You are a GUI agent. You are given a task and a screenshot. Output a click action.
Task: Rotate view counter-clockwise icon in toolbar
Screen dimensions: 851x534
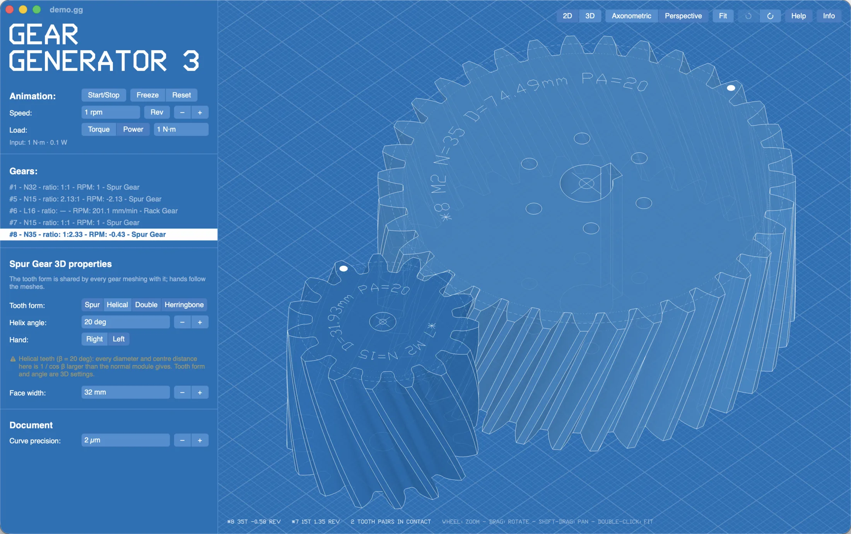[x=748, y=16]
